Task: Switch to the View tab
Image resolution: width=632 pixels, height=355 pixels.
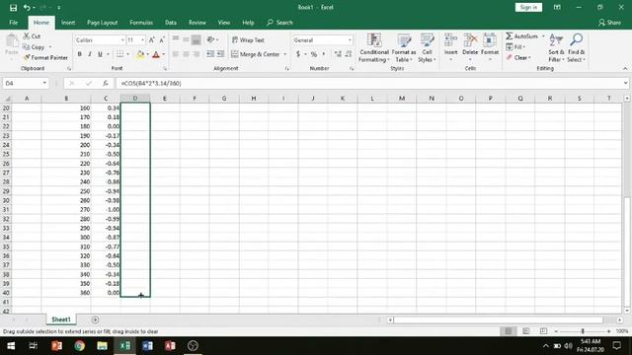Action: [x=224, y=23]
